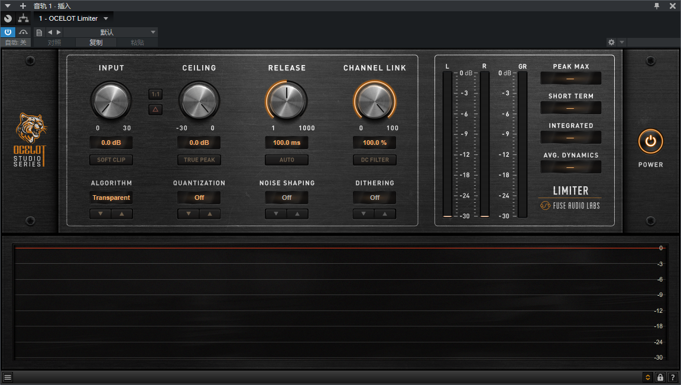Load the next preset arrow
Screen dimensions: 681x385
coord(59,32)
